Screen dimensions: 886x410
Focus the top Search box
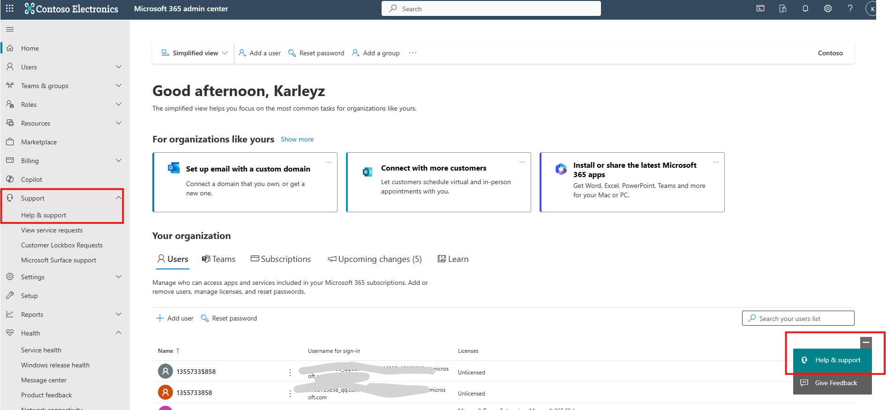pyautogui.click(x=491, y=8)
